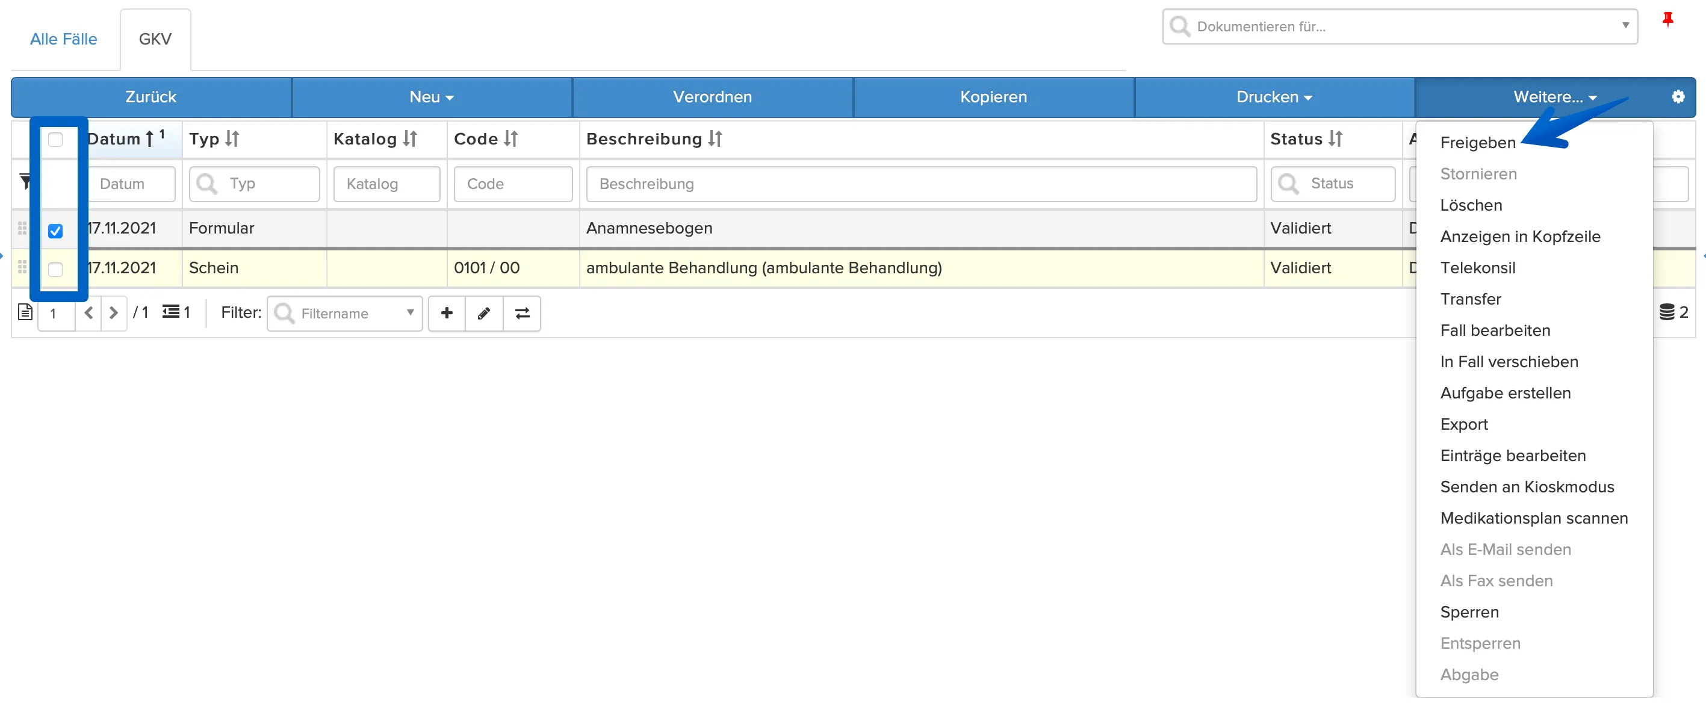Sort by Code column arrows
The width and height of the screenshot is (1706, 709).
click(x=510, y=138)
